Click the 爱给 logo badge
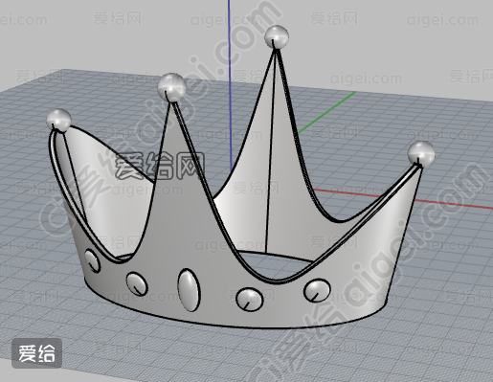Screen dimensions: 493x382 (36, 353)
